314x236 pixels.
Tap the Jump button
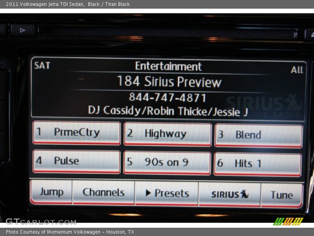coord(51,192)
